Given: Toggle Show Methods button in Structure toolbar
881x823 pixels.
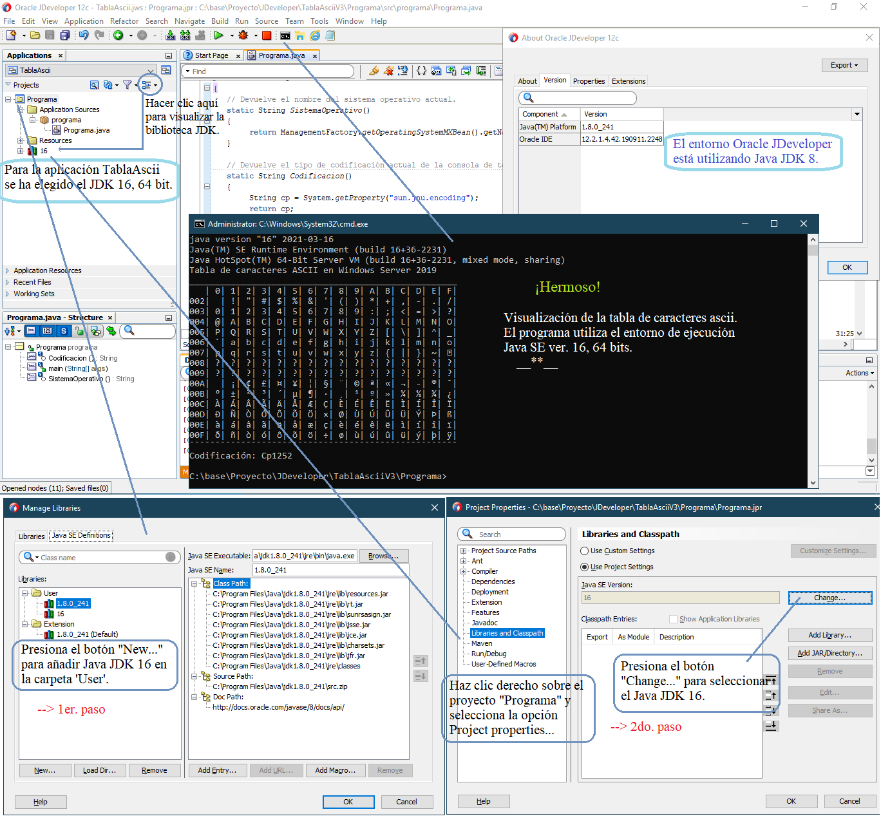Looking at the screenshot, I should (x=31, y=331).
